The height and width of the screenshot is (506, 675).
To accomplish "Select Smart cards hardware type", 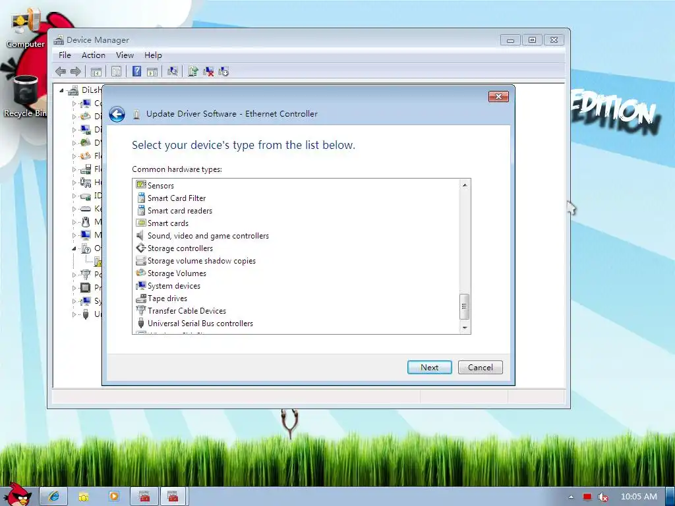I will click(168, 223).
